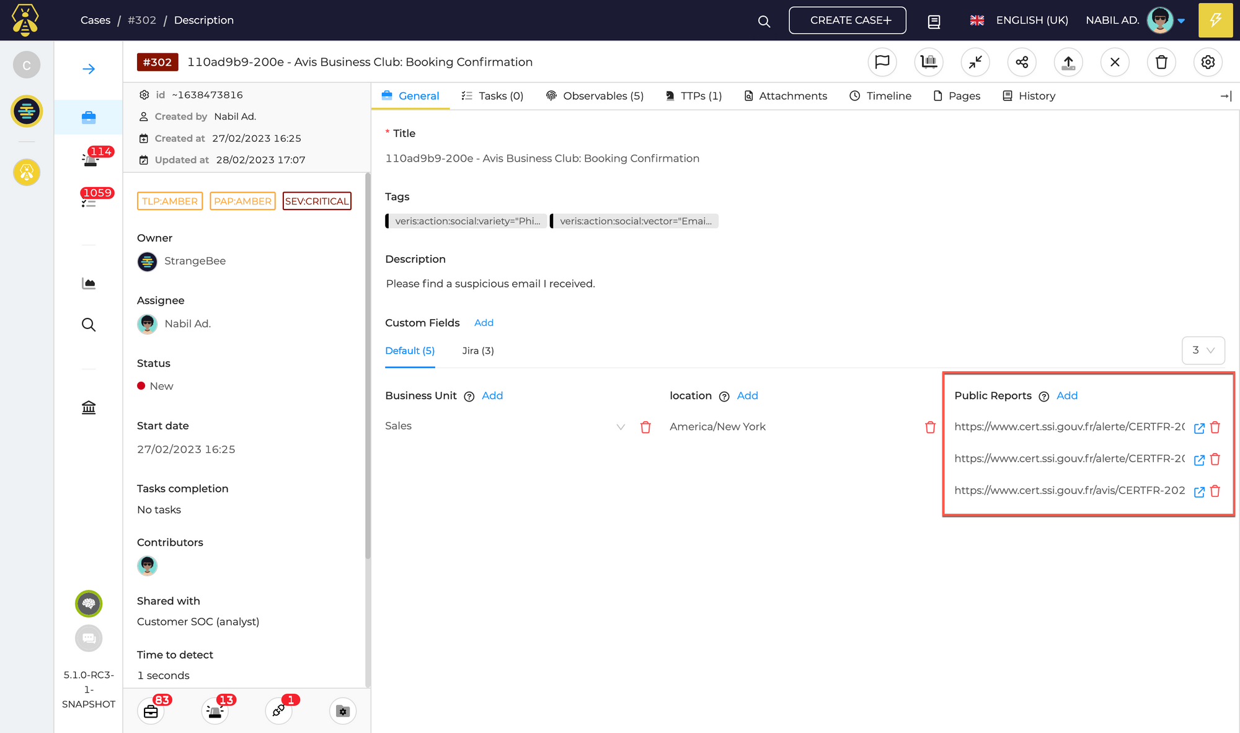Click the merge case arrows icon
Image resolution: width=1240 pixels, height=733 pixels.
[975, 62]
